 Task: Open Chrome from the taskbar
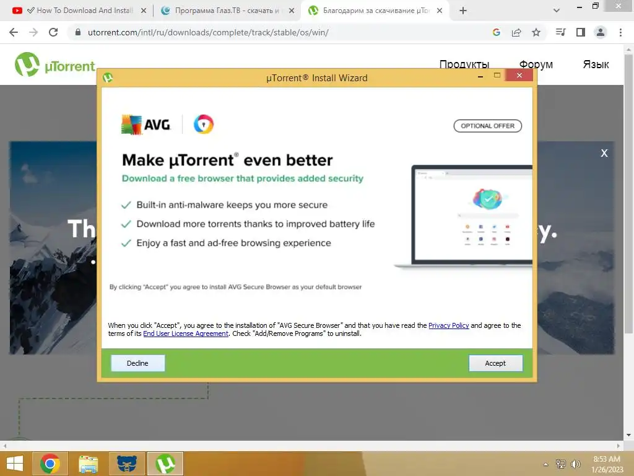(50, 464)
